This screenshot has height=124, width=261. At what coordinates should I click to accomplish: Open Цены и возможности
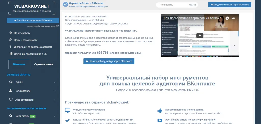tap(25, 40)
